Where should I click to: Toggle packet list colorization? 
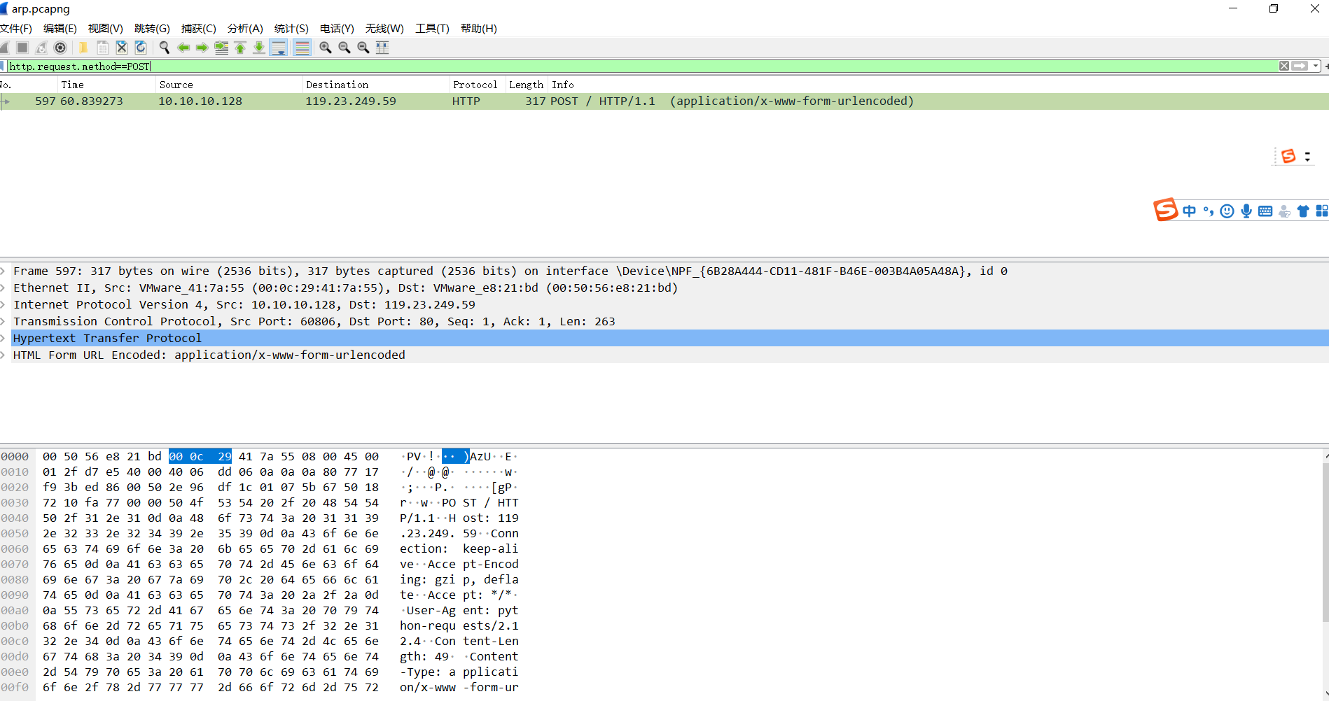point(302,47)
